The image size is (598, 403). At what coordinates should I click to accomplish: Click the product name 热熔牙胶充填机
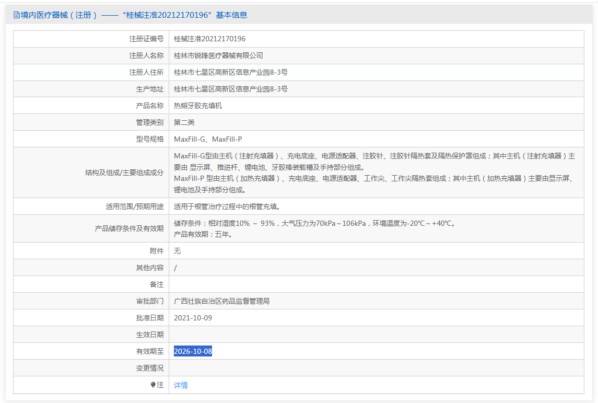point(198,106)
